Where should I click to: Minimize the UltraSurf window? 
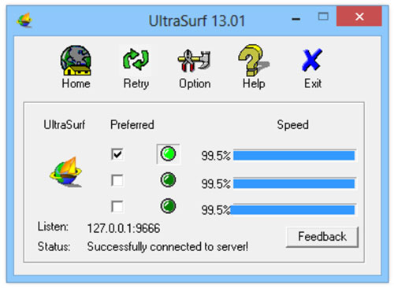click(296, 19)
